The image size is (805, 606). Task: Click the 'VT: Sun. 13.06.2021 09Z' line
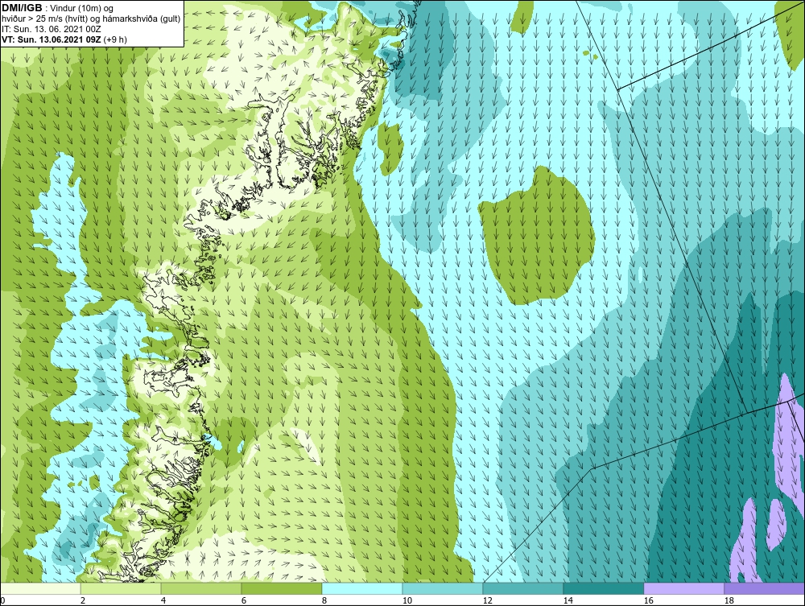point(64,39)
